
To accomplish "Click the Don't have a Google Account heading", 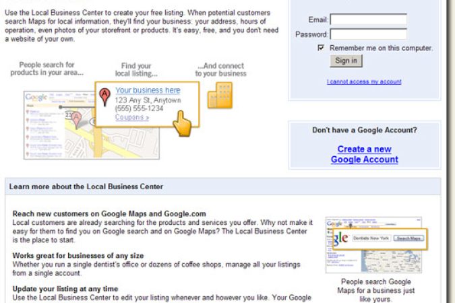I will (x=364, y=131).
